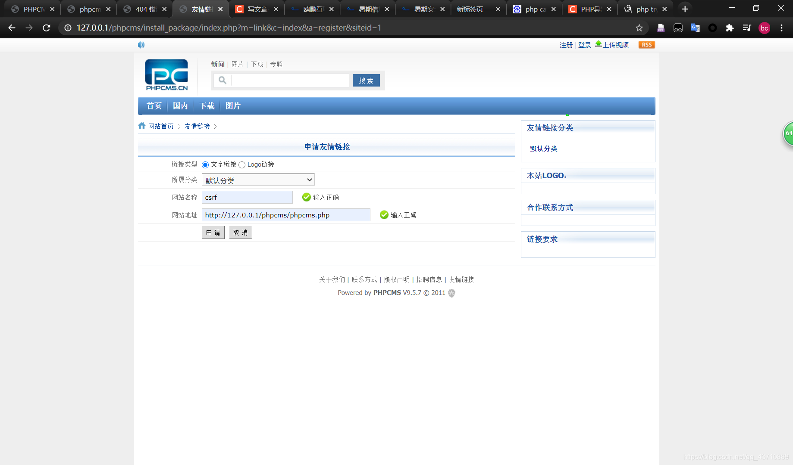Open the 下载 item in blue navbar
This screenshot has width=793, height=465.
click(x=207, y=106)
